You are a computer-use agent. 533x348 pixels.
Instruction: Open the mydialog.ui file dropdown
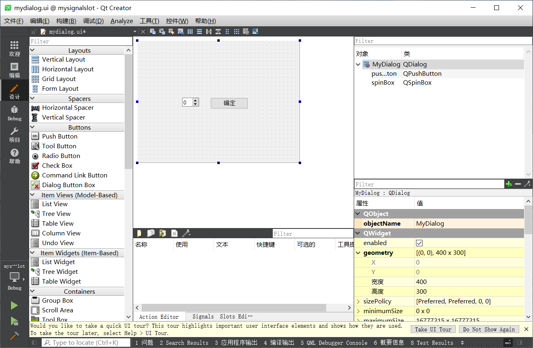click(135, 32)
